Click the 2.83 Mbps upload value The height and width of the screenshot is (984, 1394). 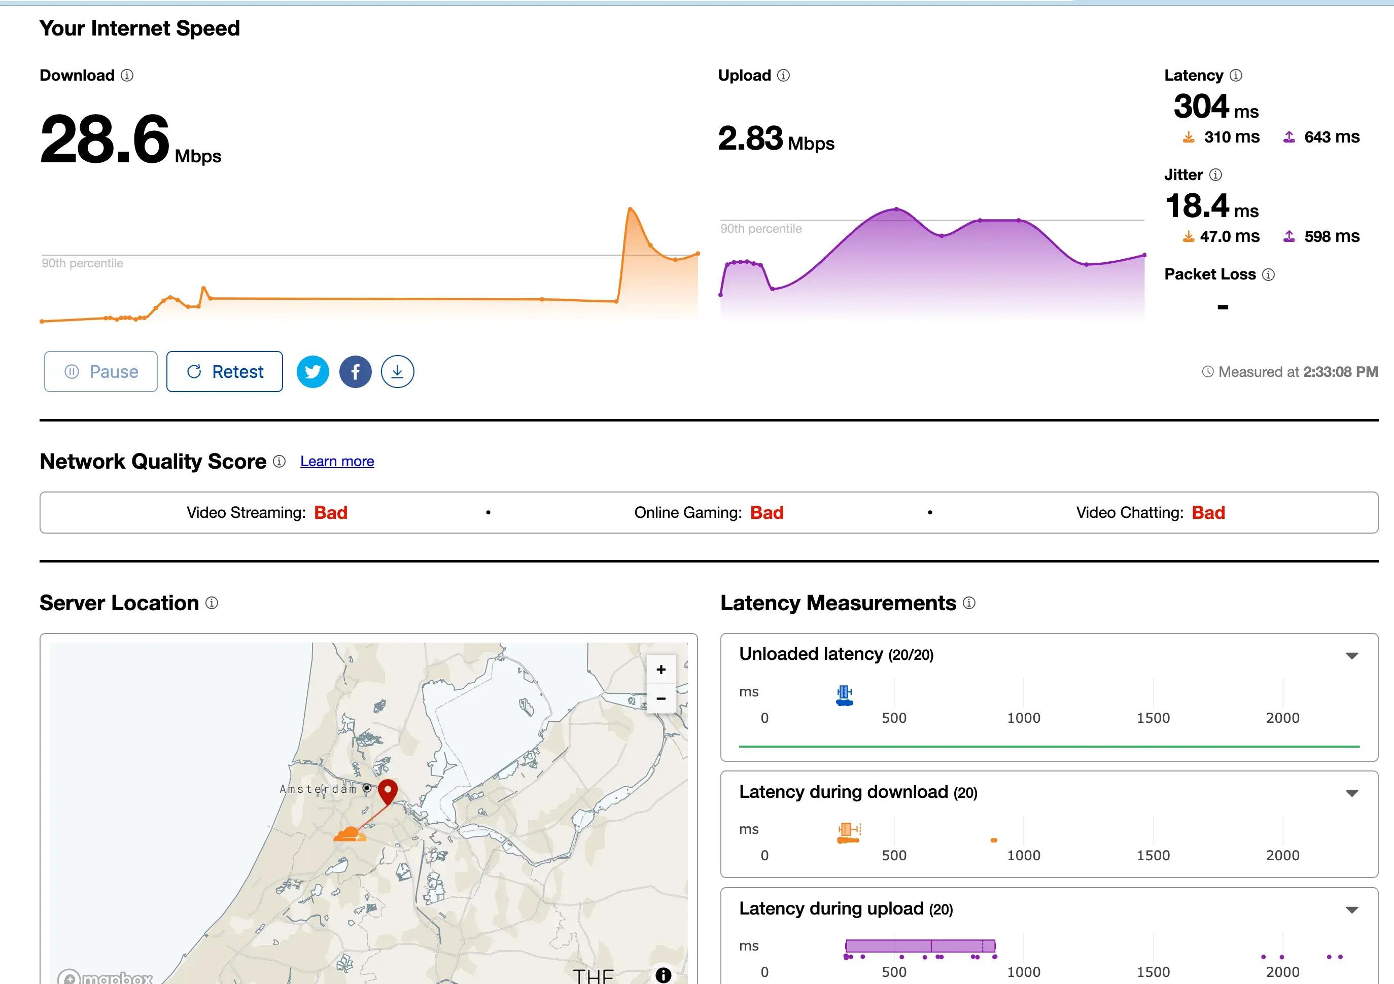click(776, 138)
